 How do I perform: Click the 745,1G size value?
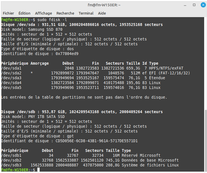tap(113, 160)
